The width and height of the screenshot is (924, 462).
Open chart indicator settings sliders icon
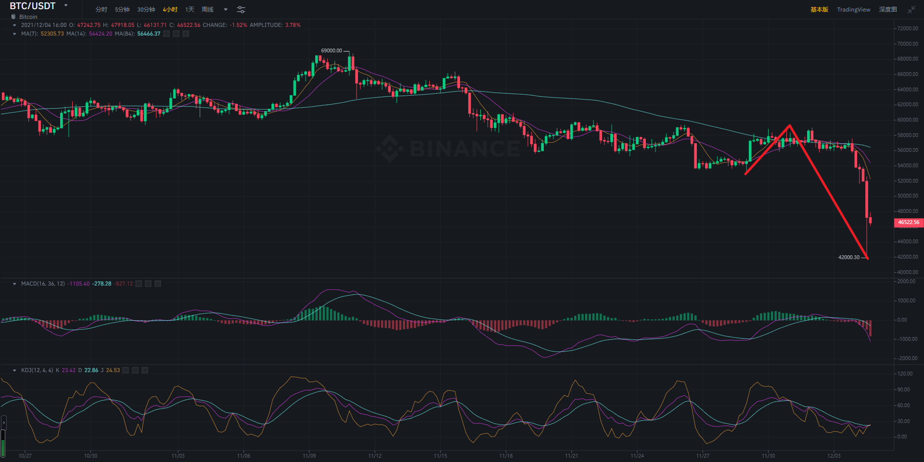tap(241, 10)
